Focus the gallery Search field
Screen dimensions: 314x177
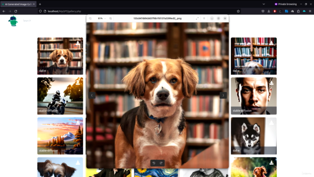tap(27, 21)
